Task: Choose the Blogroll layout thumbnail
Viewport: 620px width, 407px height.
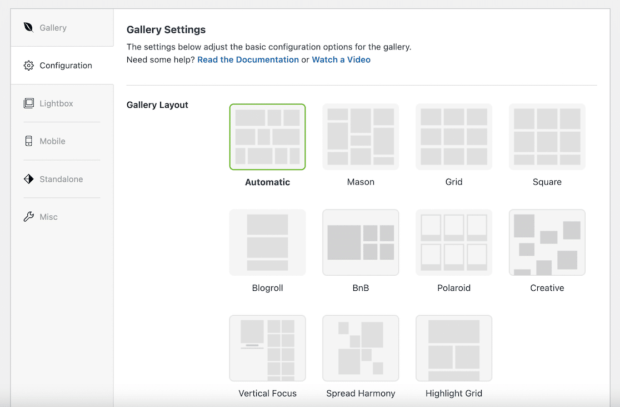Action: click(x=267, y=242)
